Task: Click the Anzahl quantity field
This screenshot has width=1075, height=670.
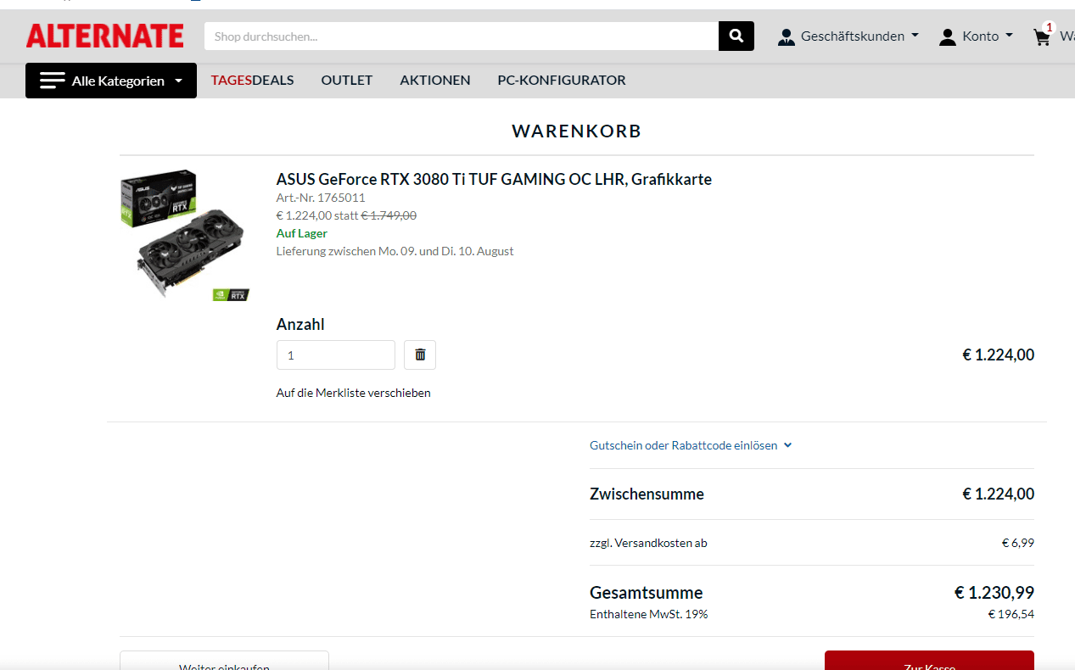Action: coord(336,355)
